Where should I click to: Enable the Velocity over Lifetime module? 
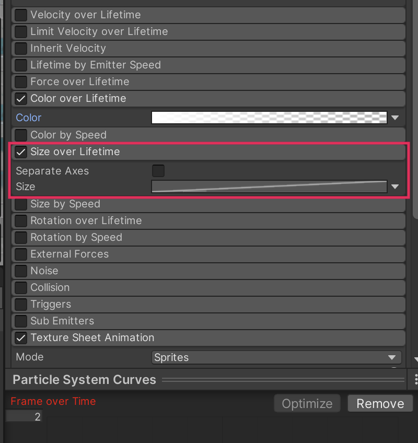pos(21,15)
